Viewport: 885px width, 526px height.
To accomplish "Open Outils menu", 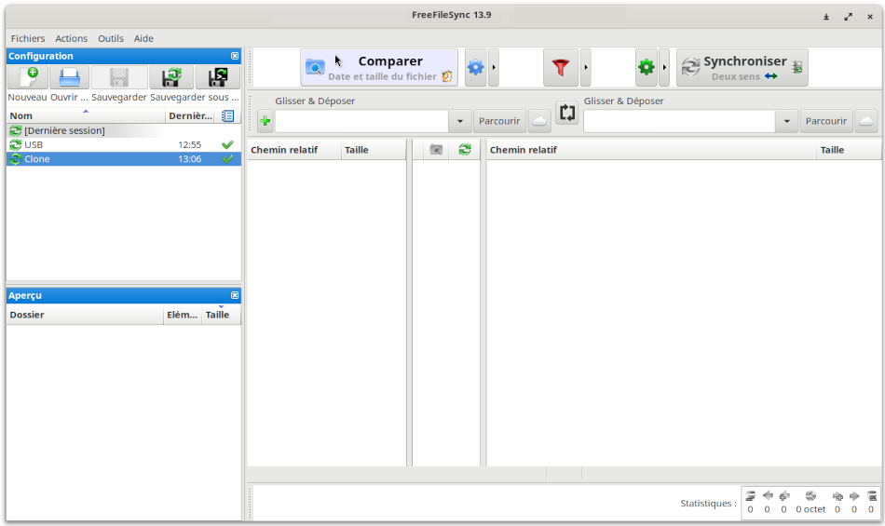I will pos(111,38).
